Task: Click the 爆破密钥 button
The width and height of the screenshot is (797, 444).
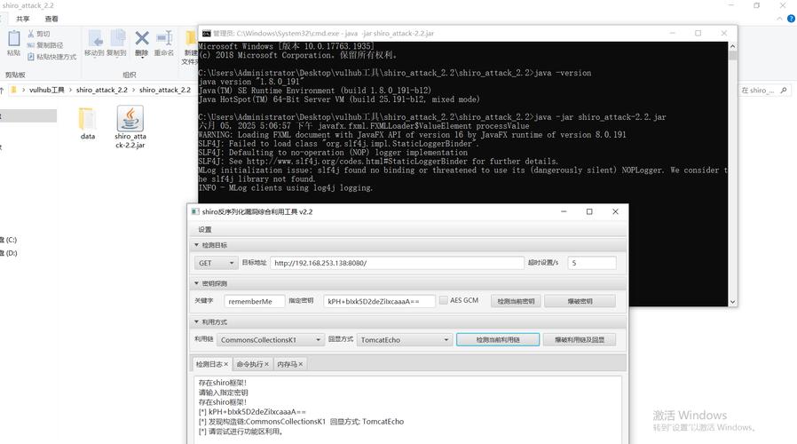Action: pos(580,301)
